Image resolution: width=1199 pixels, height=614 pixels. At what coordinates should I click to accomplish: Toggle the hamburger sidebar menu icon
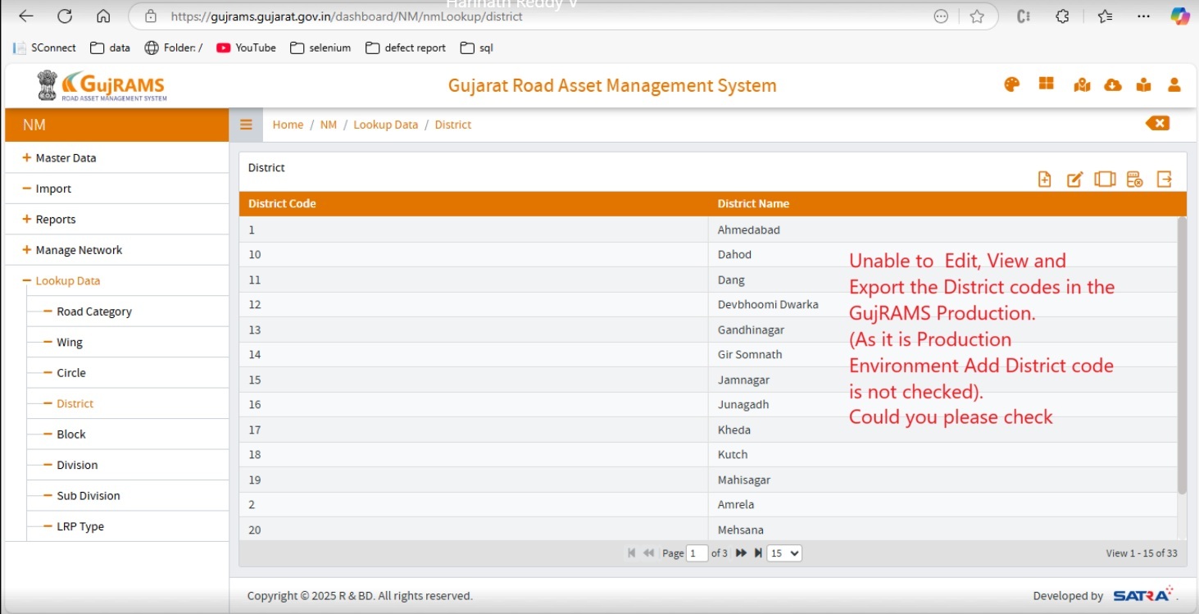click(246, 125)
